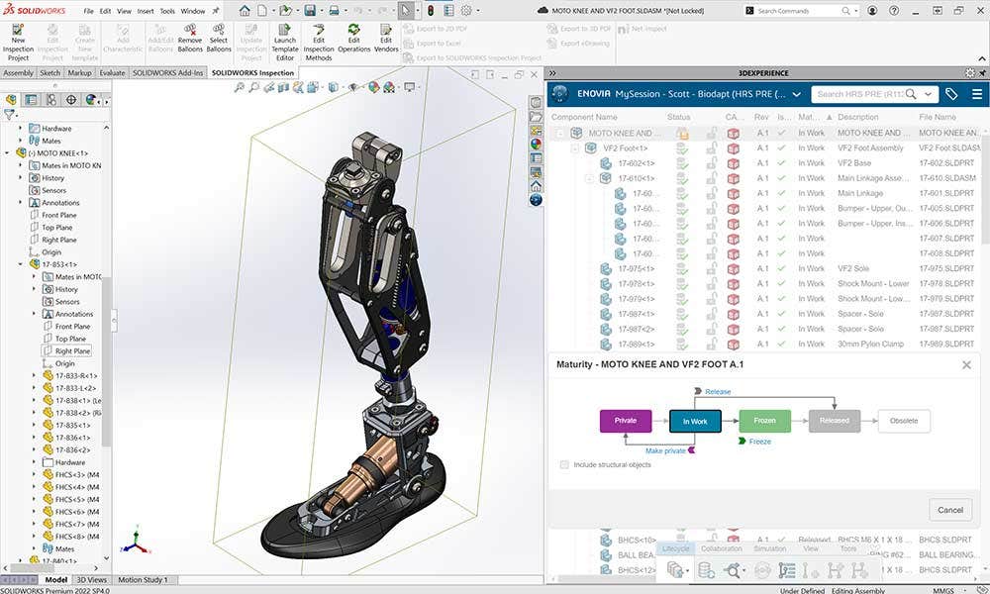Screen dimensions: 990x594
Task: Open the MySession title dropdown arrow
Action: (x=796, y=94)
